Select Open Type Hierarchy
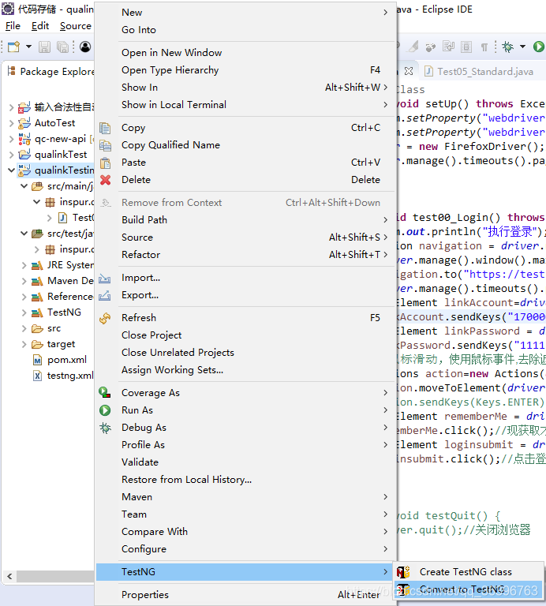Image resolution: width=546 pixels, height=606 pixels. 245,70
